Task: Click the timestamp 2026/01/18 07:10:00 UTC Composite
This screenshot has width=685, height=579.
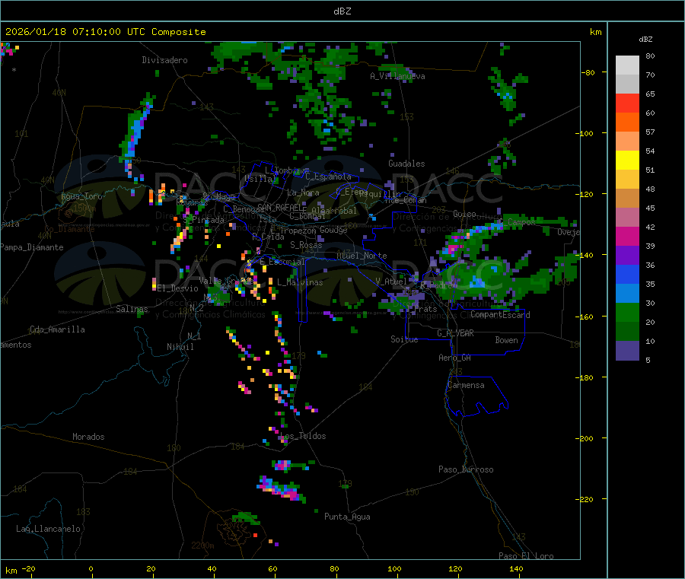Action: [x=105, y=32]
